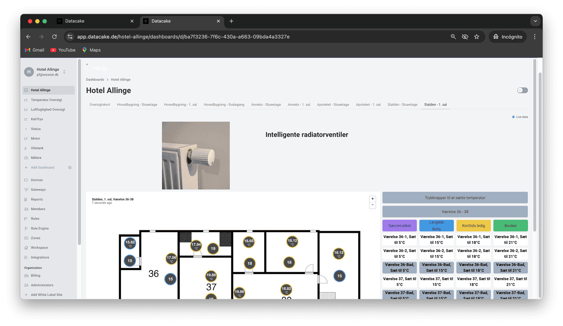Open the Køl/frys dashboard in the sidebar

tap(37, 119)
